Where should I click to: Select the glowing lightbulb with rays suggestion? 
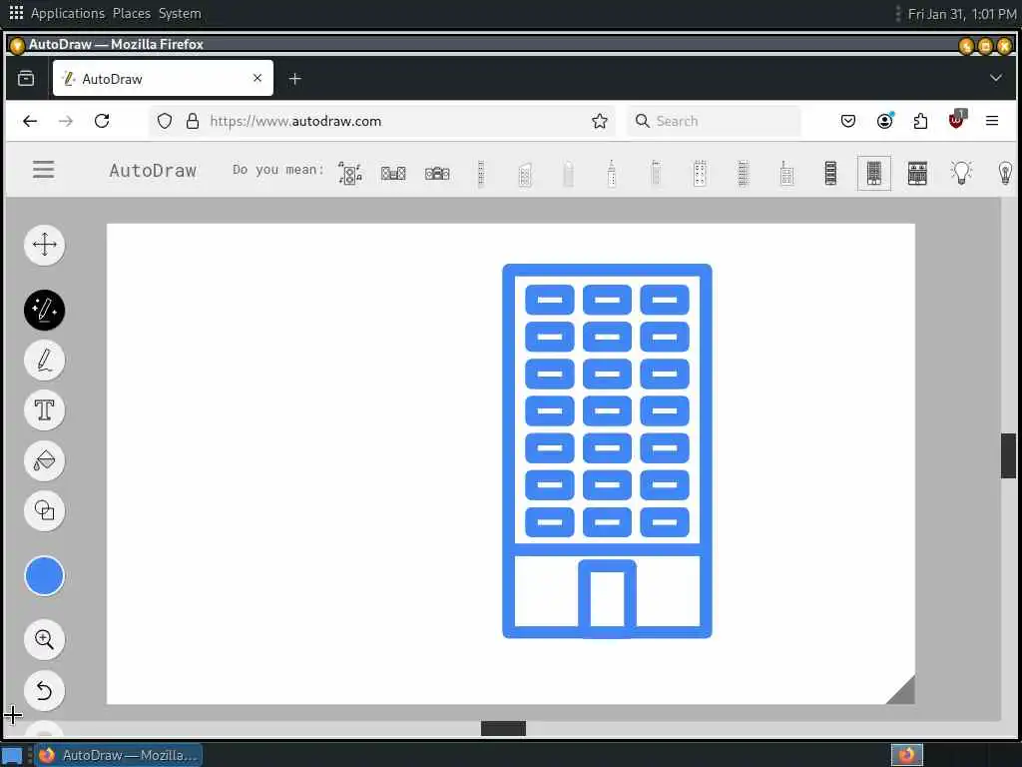click(961, 173)
